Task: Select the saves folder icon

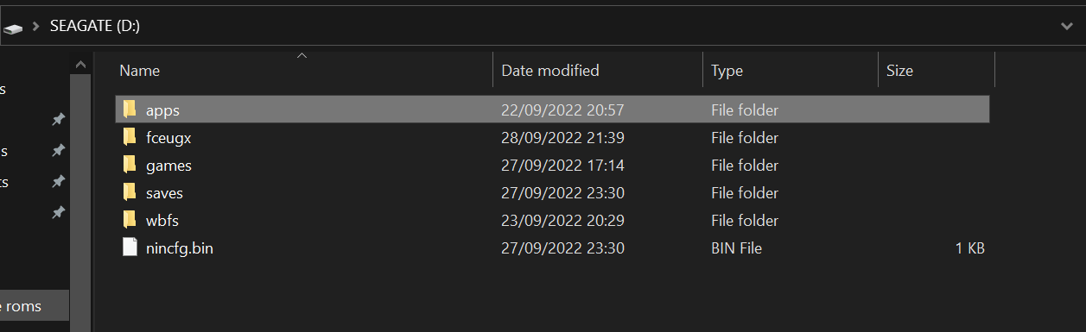Action: pyautogui.click(x=130, y=192)
